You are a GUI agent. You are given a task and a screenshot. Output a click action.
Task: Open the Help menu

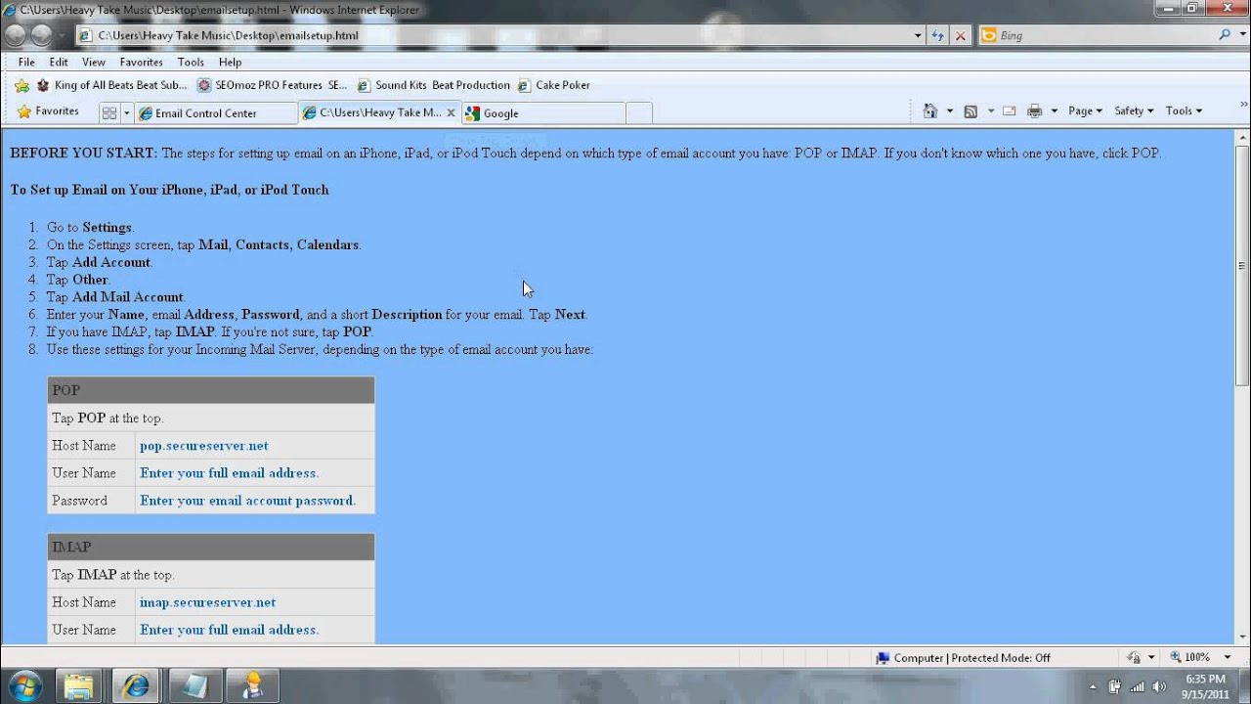point(230,62)
